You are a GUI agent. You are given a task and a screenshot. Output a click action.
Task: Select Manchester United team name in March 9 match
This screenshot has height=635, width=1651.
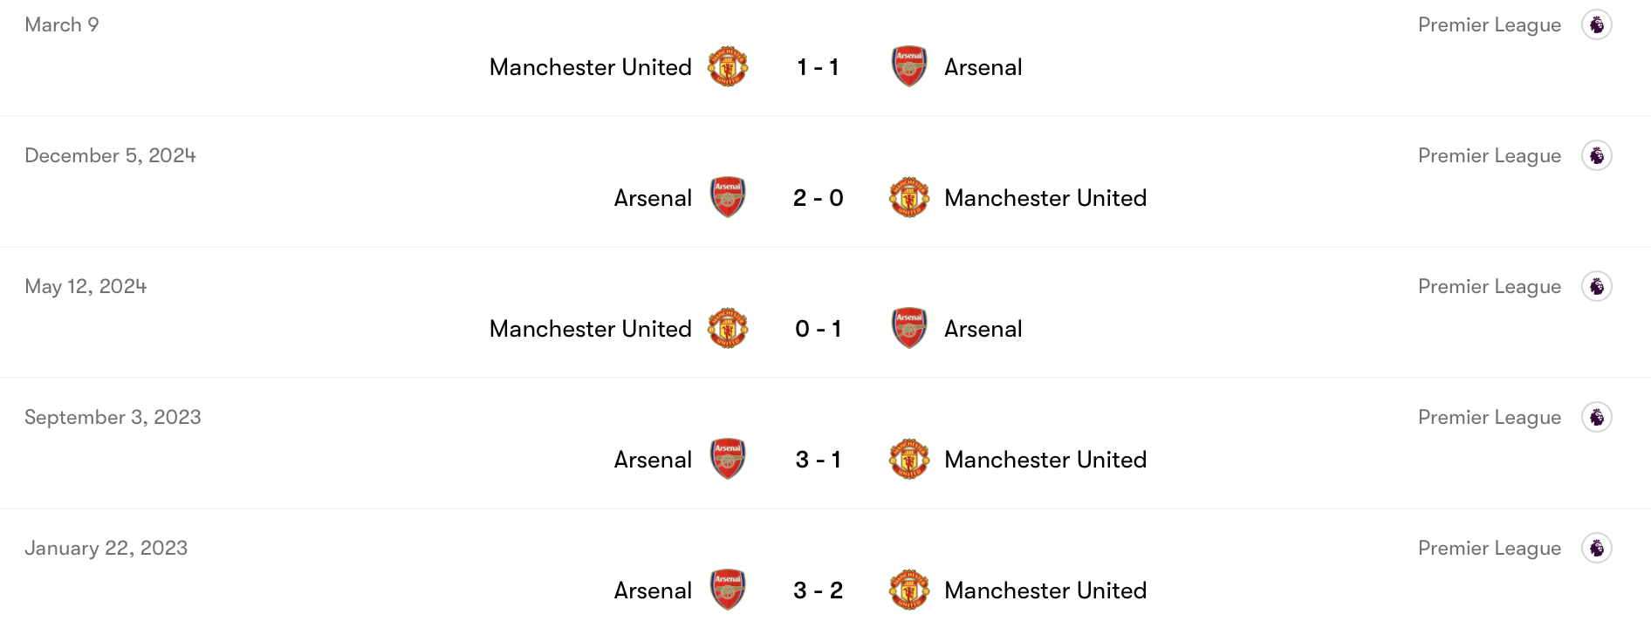coord(591,67)
